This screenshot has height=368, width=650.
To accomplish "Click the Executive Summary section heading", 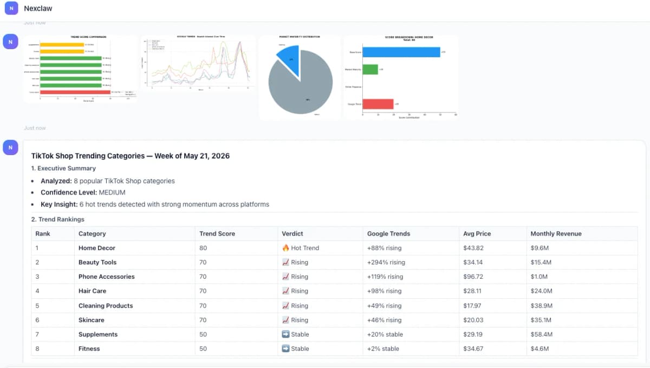I will 63,168.
